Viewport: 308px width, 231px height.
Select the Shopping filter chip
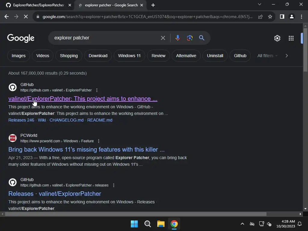(69, 56)
